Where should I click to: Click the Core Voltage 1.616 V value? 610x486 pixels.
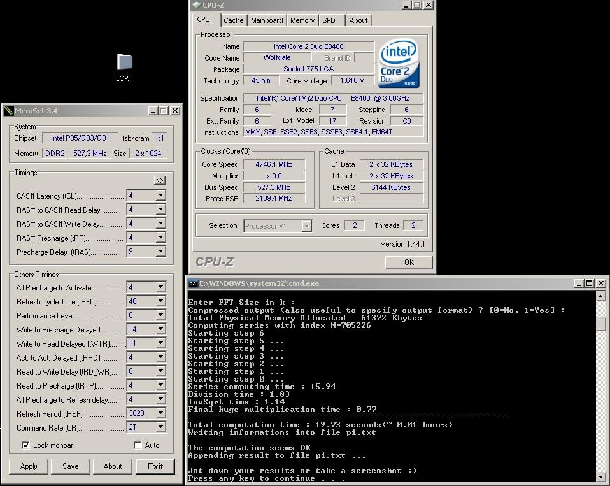(x=352, y=80)
